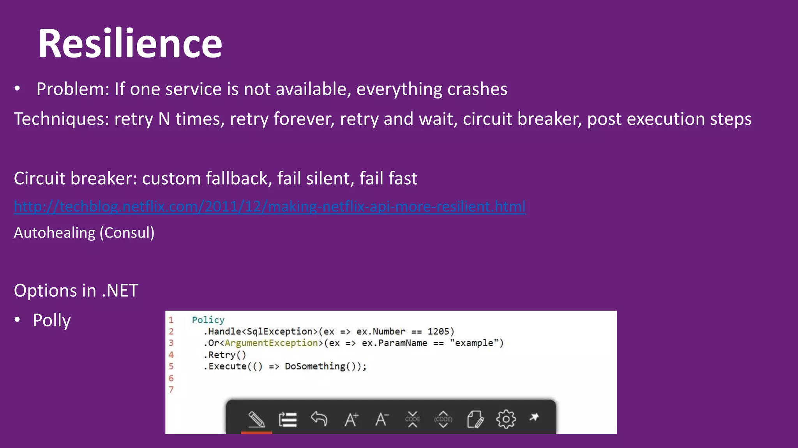The height and width of the screenshot is (448, 798).
Task: Click the 'Policy' keyword on code line 1
Action: click(208, 320)
